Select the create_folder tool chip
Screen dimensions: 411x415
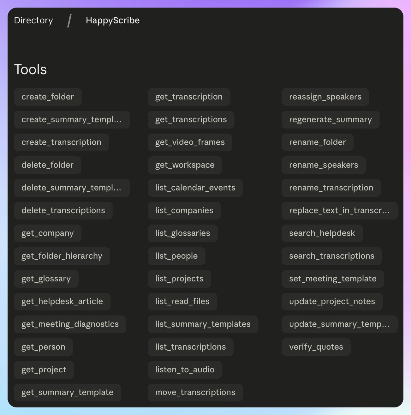pos(48,97)
